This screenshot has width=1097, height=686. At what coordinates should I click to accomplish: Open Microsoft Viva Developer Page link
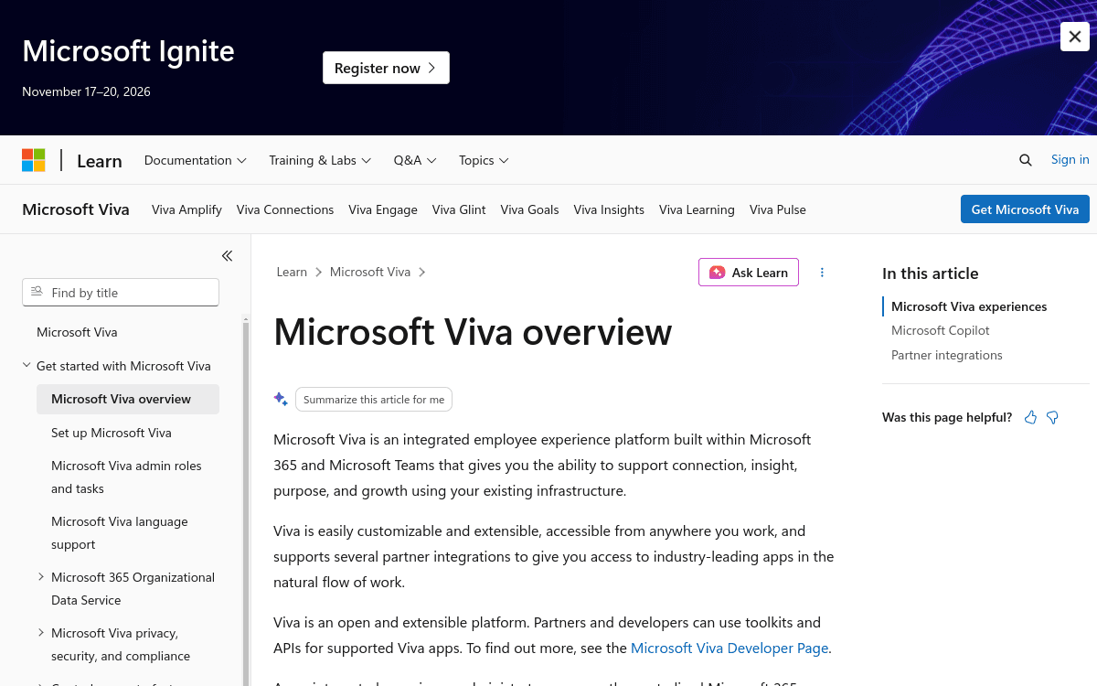730,648
